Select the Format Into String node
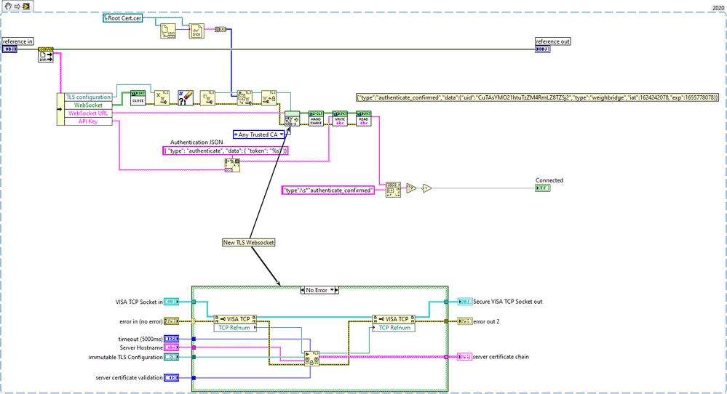The image size is (727, 394). 232,165
